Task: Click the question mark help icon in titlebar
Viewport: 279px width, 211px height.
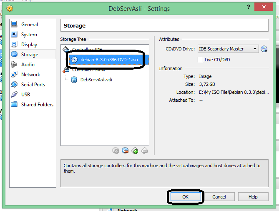Action: coord(249,7)
